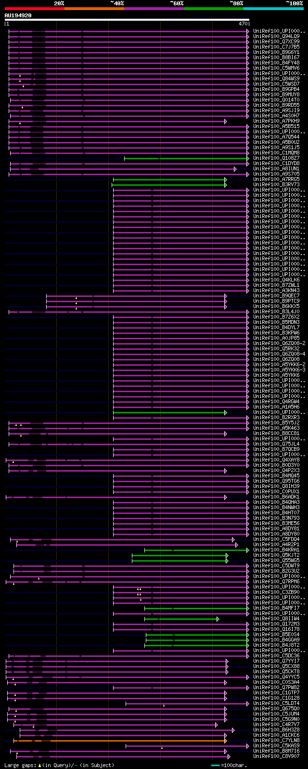Open hit UniRef100_A8DY80
This screenshot has height=769, width=308.
click(276, 534)
